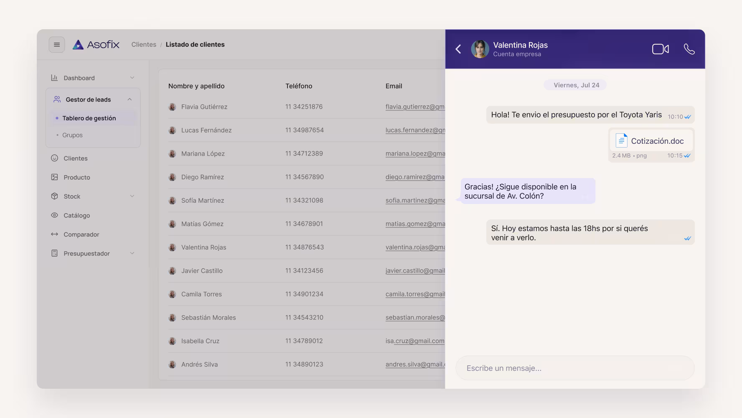Click the Clientes breadcrumb link
Viewport: 742px width, 418px height.
(144, 44)
